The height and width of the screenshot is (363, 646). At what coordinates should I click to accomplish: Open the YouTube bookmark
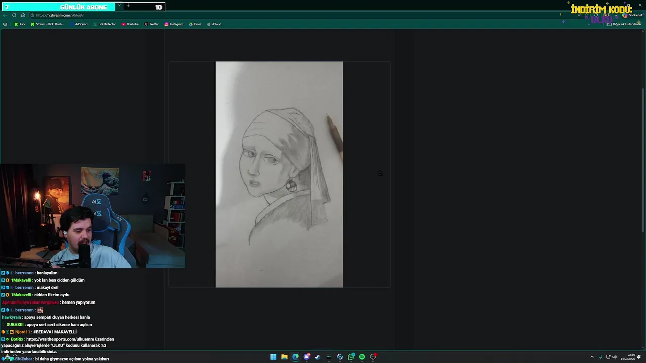click(130, 24)
